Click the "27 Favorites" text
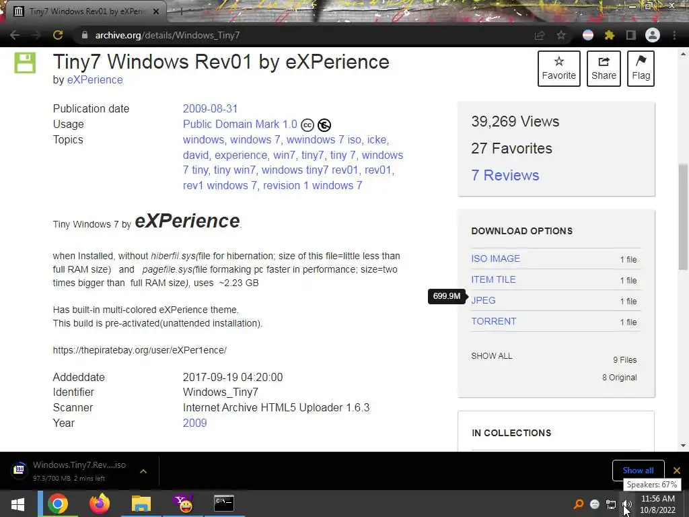The width and height of the screenshot is (689, 517). [511, 149]
